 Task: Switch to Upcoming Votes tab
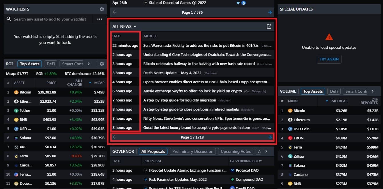coord(236,151)
